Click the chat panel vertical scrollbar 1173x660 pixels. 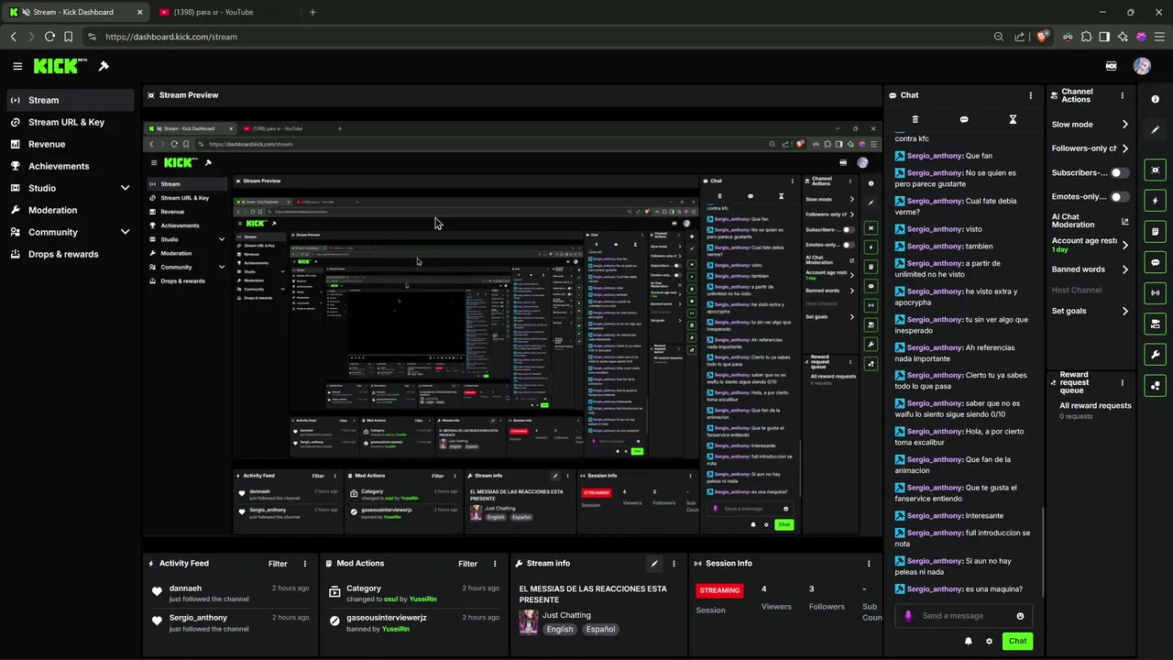tap(1043, 551)
